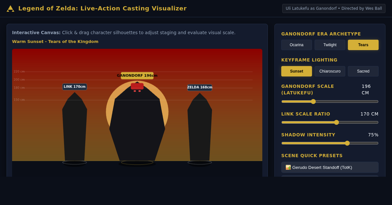Click the 150 cm height gridline label
This screenshot has height=205, width=392.
pyautogui.click(x=19, y=100)
